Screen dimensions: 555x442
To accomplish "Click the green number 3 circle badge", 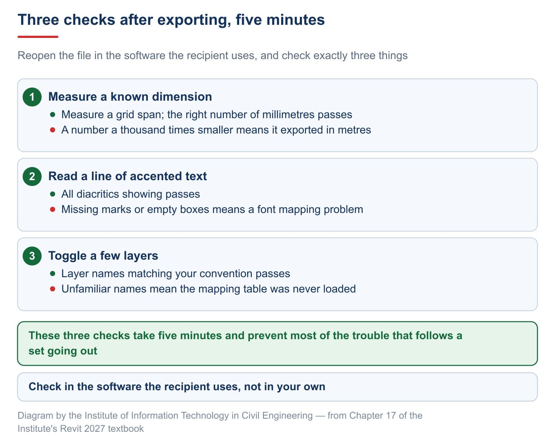I will [32, 256].
